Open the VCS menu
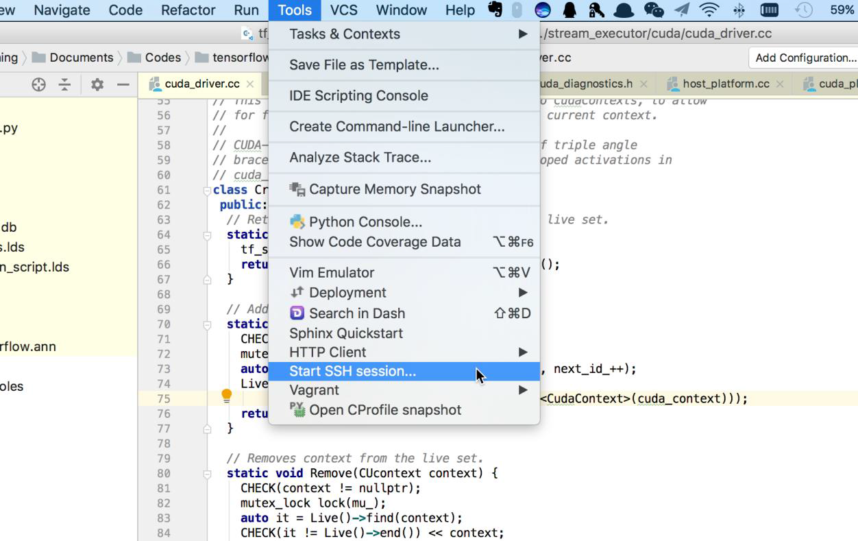858x541 pixels. pos(343,10)
